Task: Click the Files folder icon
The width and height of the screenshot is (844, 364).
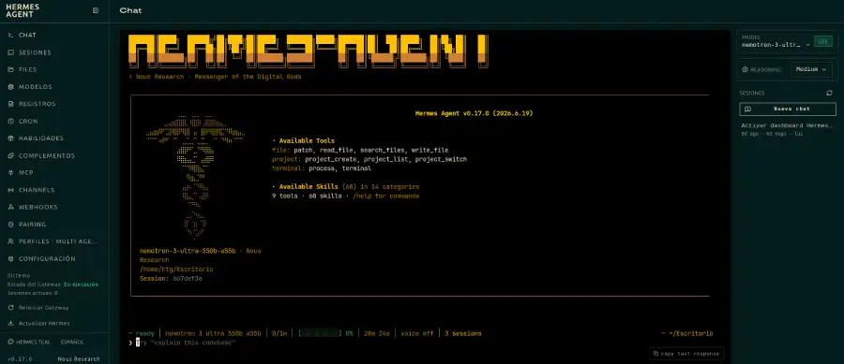Action: pyautogui.click(x=10, y=70)
